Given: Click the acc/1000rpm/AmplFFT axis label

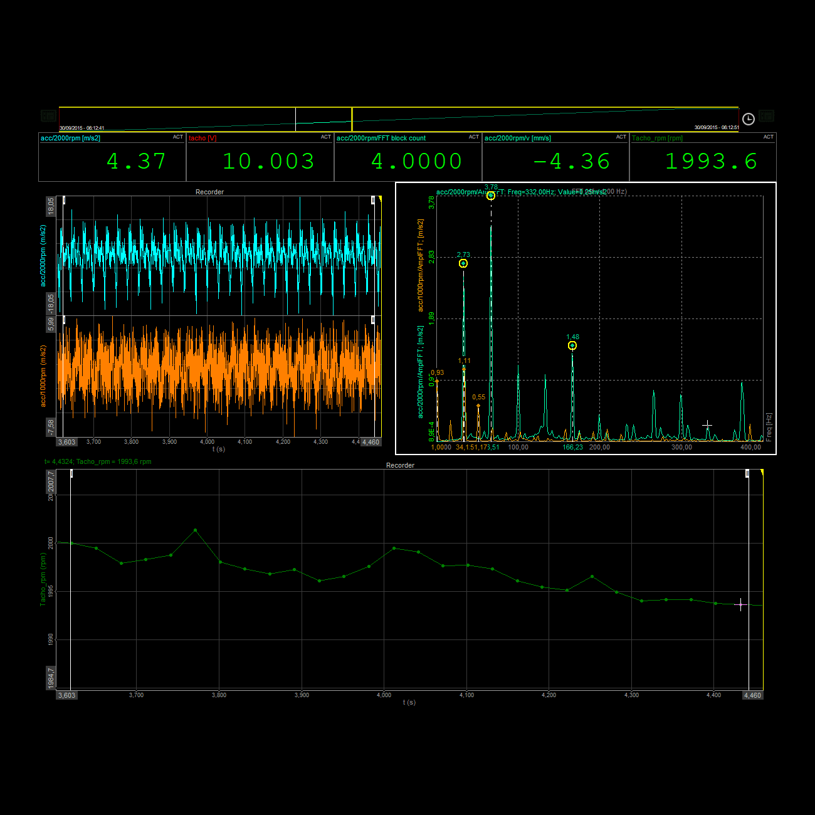Looking at the screenshot, I should point(421,265).
